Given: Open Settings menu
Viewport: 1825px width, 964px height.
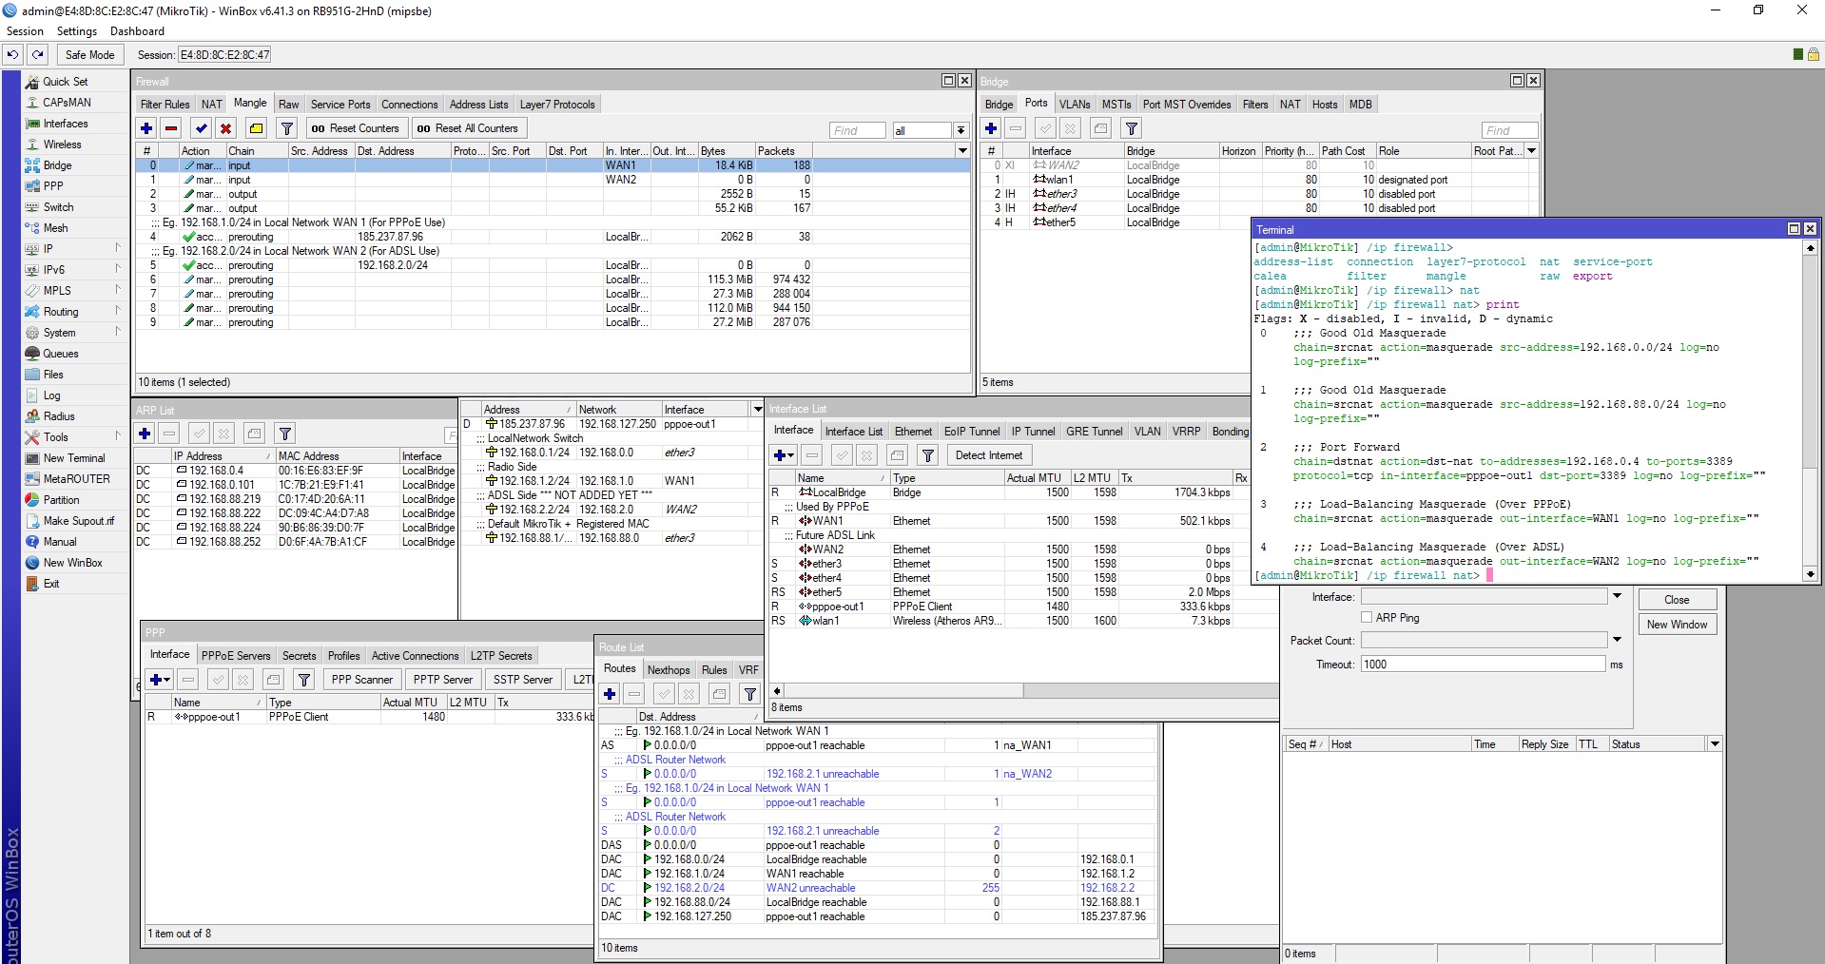Looking at the screenshot, I should (x=76, y=31).
